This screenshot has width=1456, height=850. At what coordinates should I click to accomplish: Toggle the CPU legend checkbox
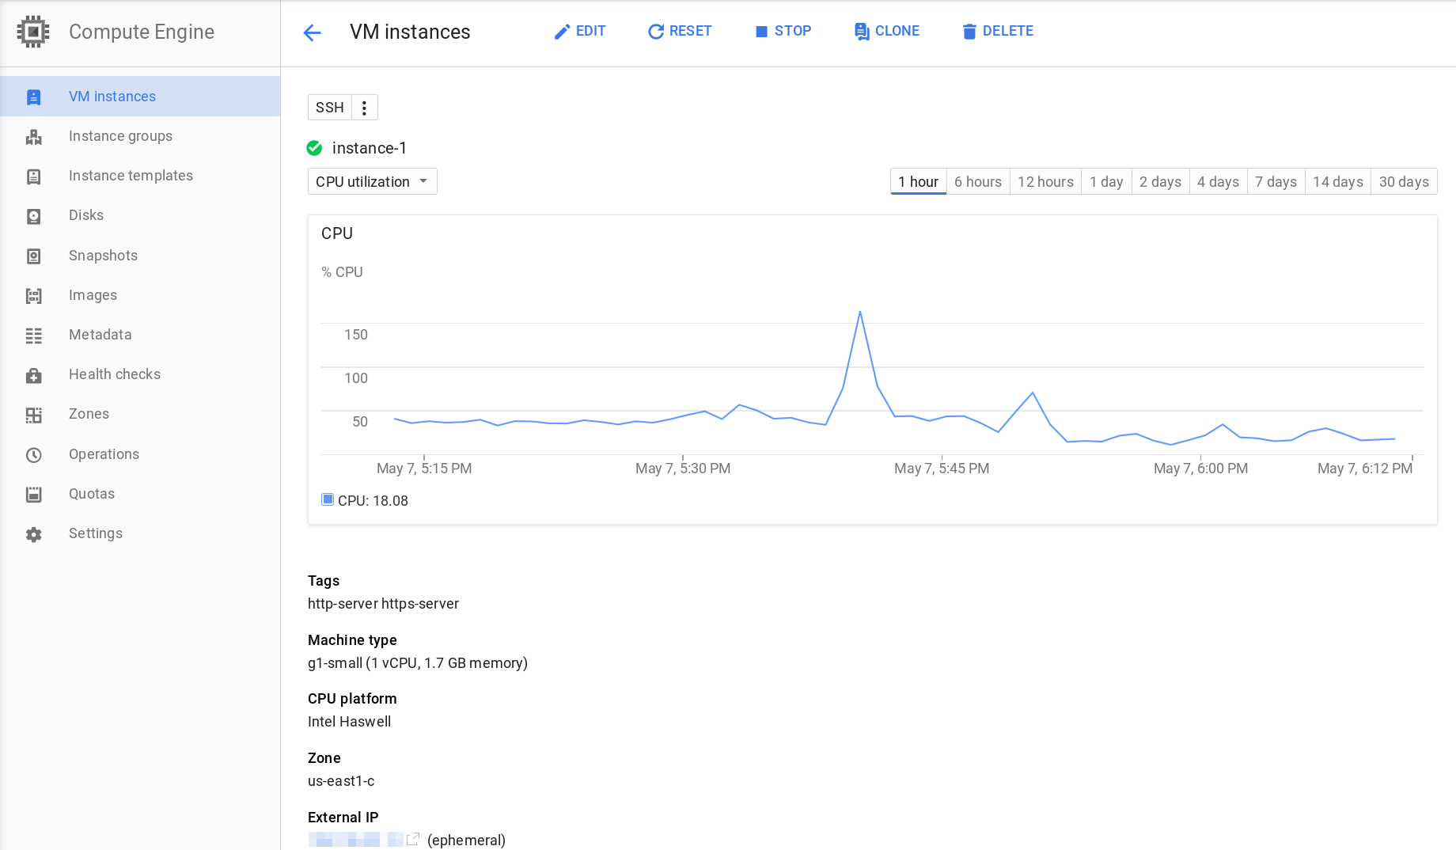[328, 499]
